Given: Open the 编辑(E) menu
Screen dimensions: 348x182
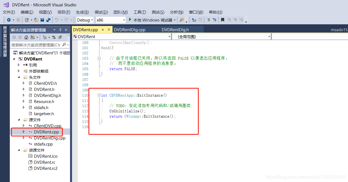Looking at the screenshot, I should coord(27,12).
